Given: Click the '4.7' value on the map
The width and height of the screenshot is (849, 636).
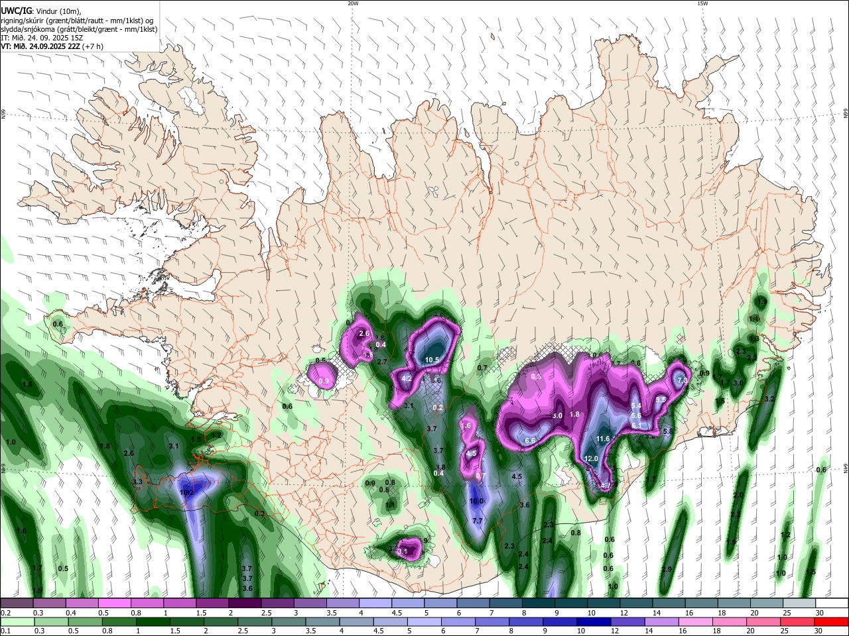Looking at the screenshot, I should coord(606,486).
